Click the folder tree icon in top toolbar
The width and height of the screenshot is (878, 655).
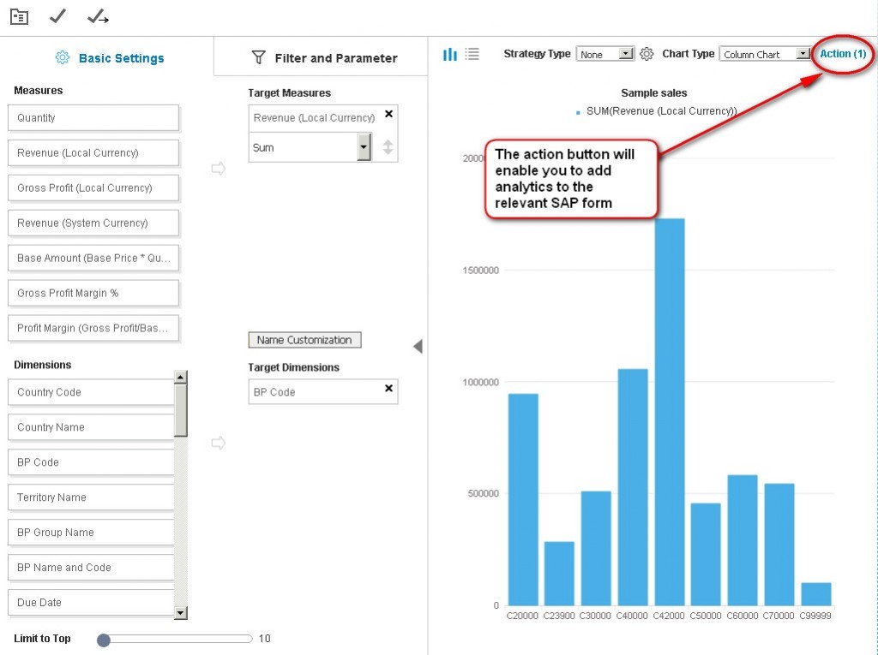[19, 17]
